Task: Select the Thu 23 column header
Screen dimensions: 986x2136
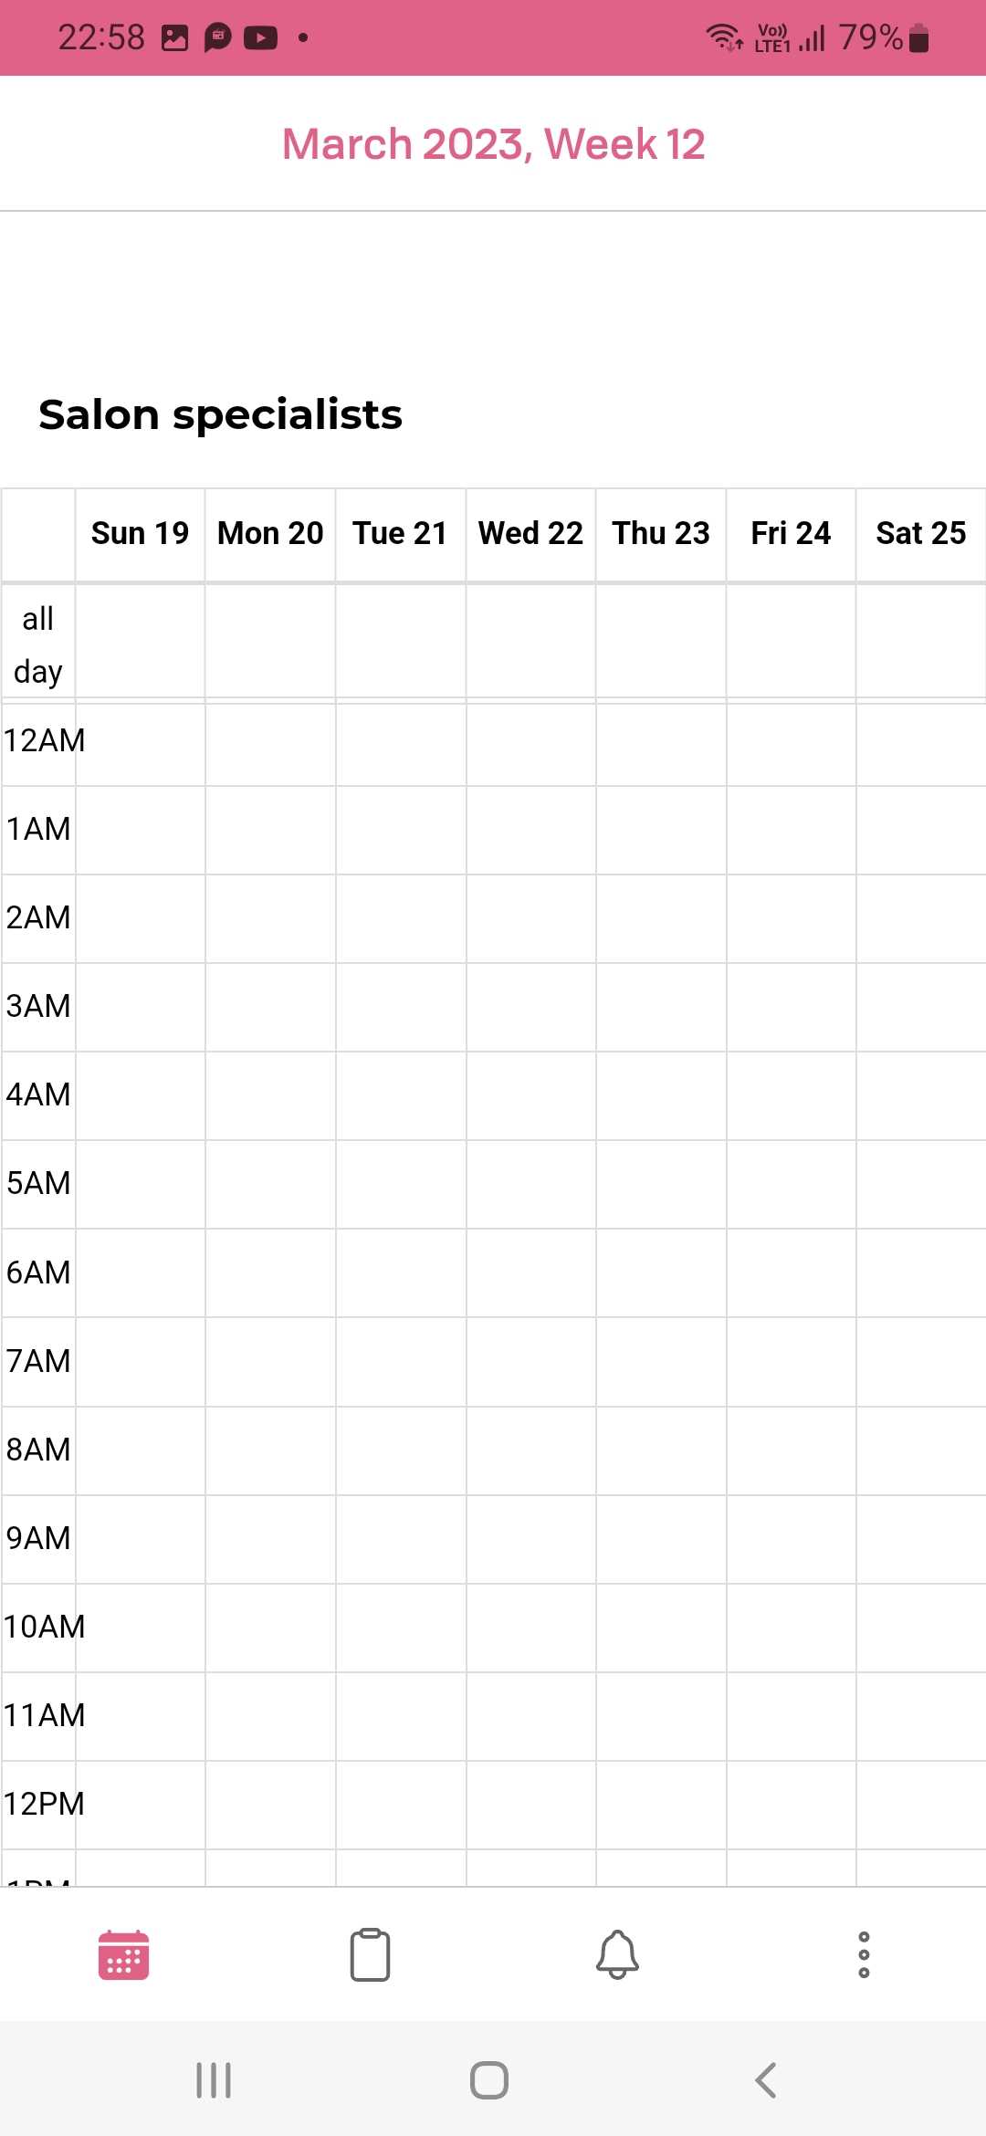Action: (661, 533)
